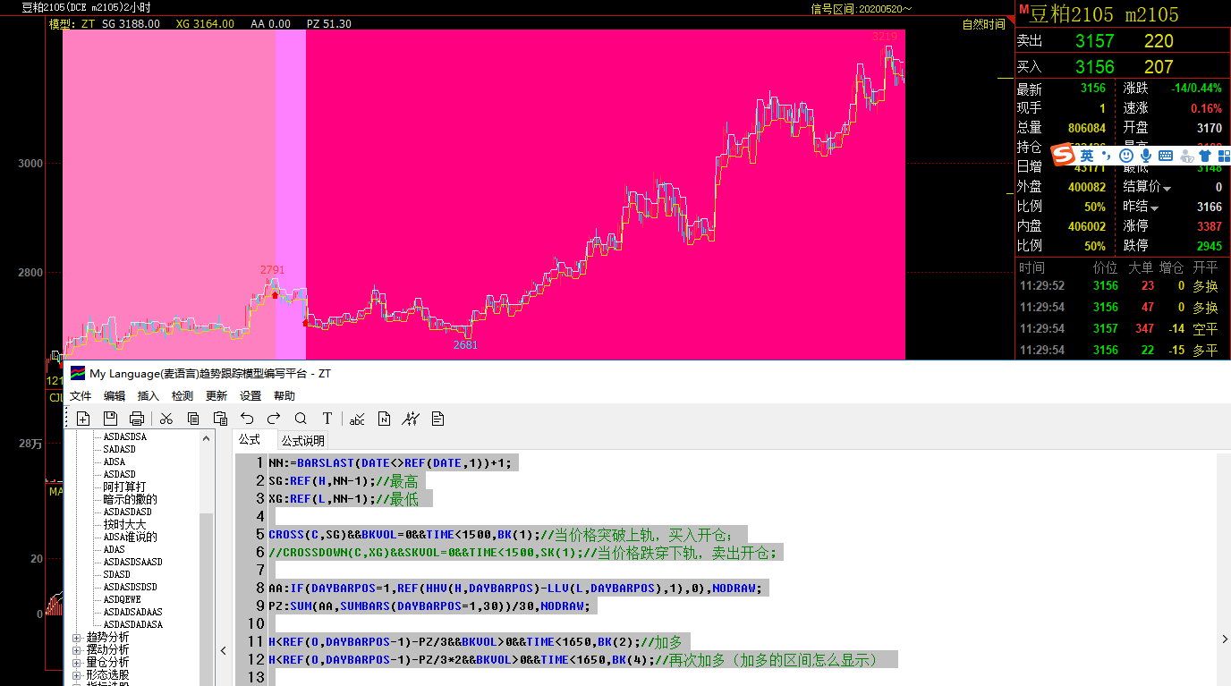Click the candlestick chart load icon

(411, 419)
